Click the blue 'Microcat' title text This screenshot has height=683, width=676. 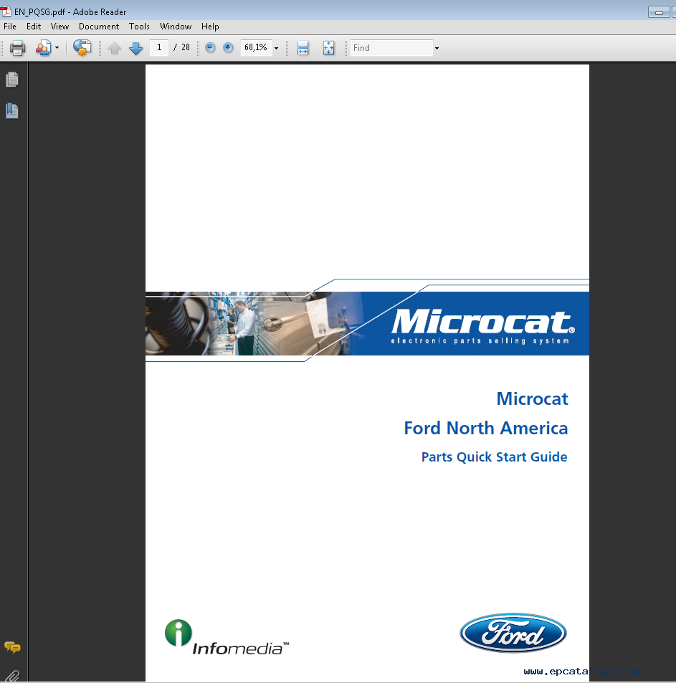click(532, 398)
